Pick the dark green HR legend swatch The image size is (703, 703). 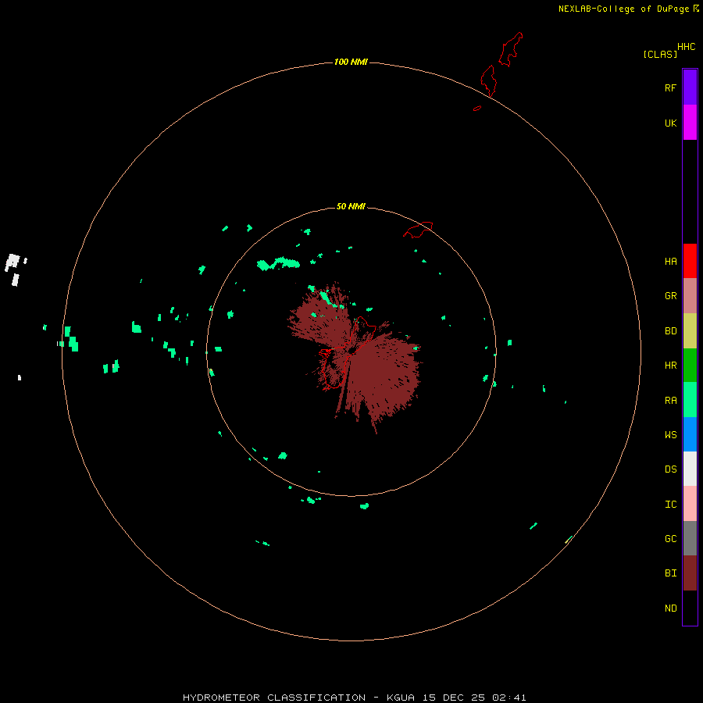click(x=690, y=366)
